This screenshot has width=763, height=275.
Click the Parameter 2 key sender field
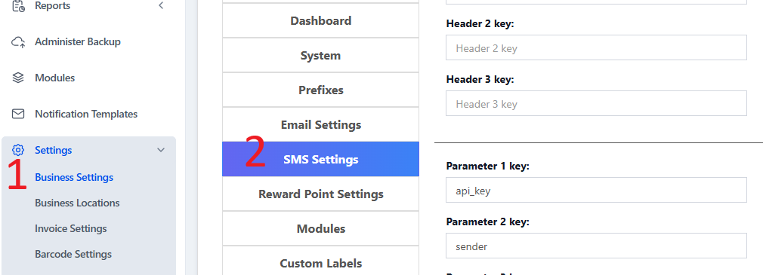tap(596, 246)
